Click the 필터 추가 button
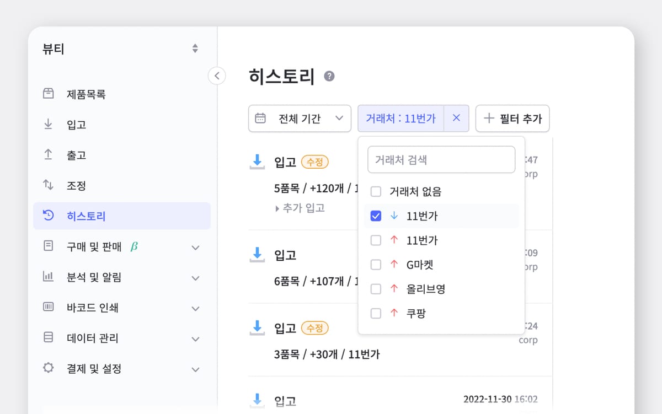662x414 pixels. coord(512,118)
